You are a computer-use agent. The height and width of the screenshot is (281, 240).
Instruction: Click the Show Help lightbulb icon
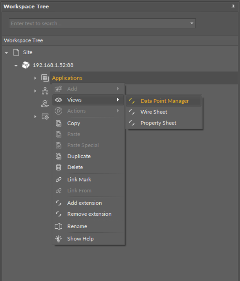click(59, 239)
